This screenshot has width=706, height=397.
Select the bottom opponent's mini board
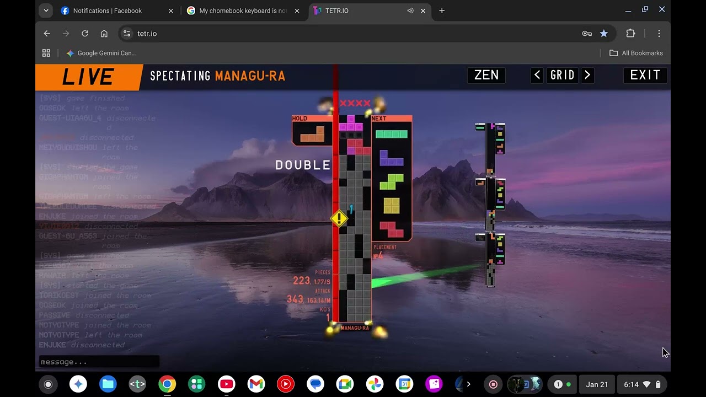click(490, 260)
